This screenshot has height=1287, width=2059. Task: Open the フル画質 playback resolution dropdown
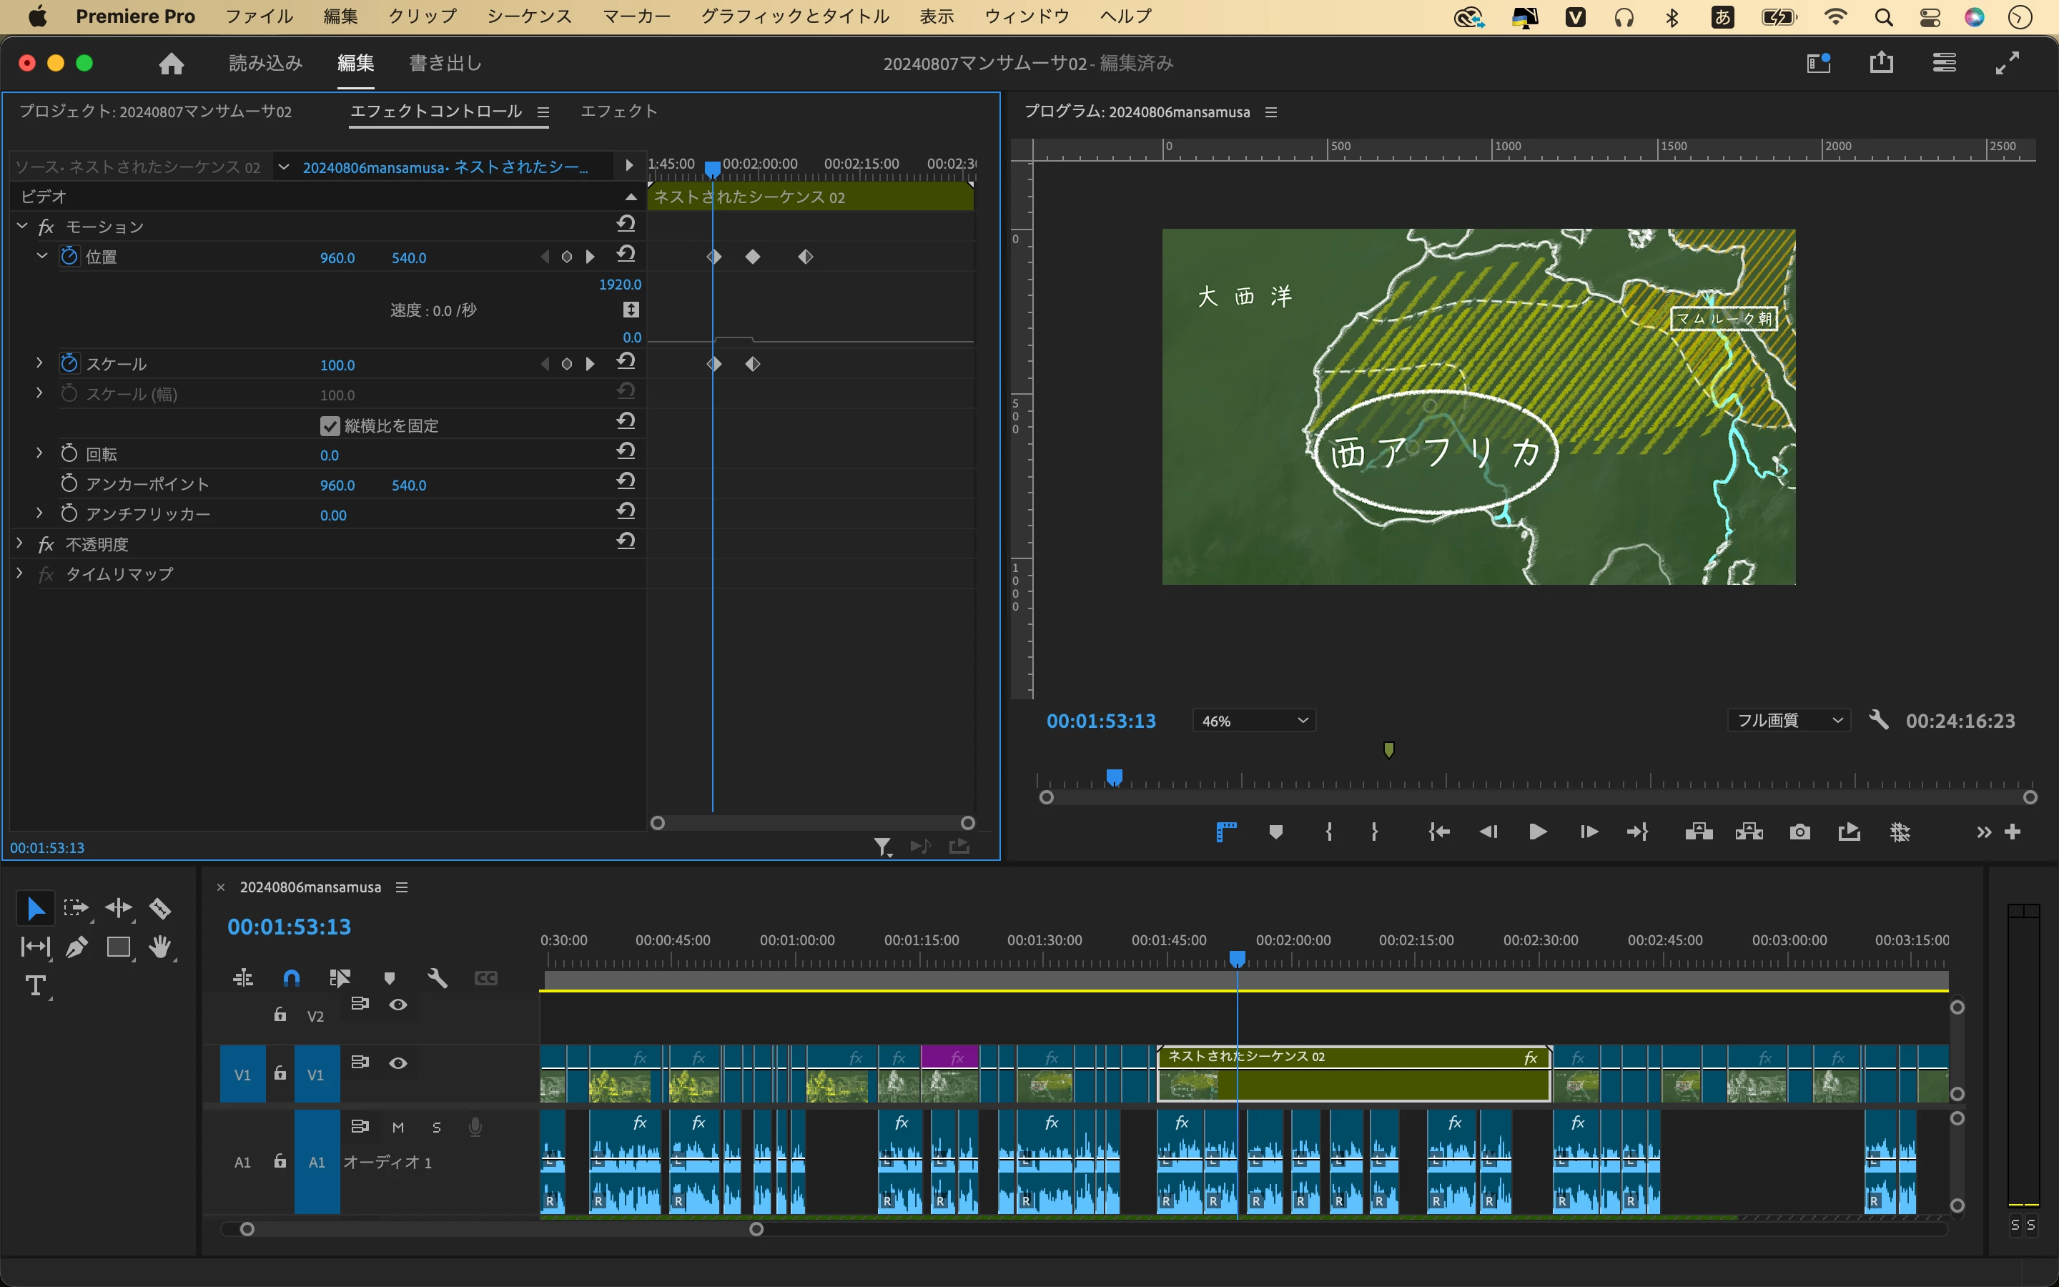1789,721
